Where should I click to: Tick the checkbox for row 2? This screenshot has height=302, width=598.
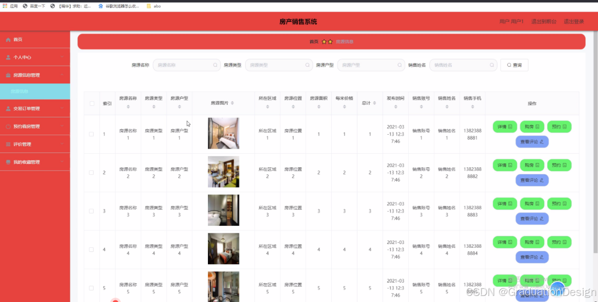click(x=92, y=173)
